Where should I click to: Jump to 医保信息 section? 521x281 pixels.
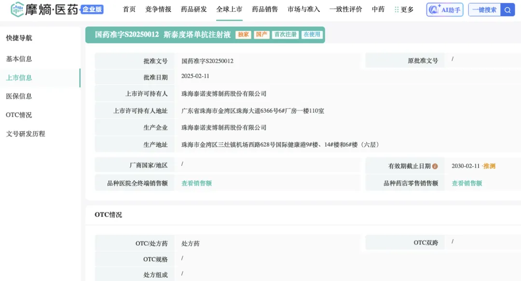pyautogui.click(x=19, y=96)
